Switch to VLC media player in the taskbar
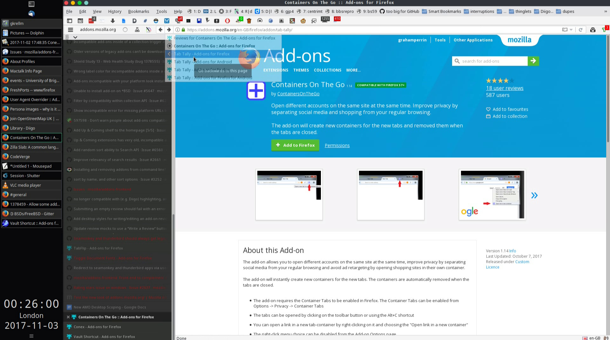This screenshot has height=340, width=610. pos(31,185)
